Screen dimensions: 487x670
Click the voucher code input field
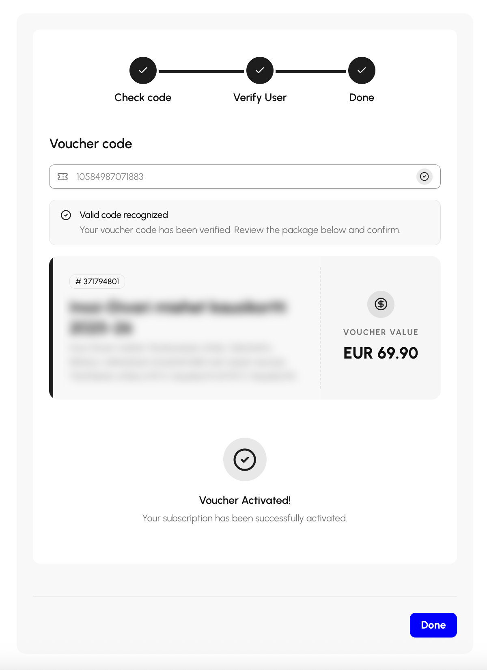245,177
